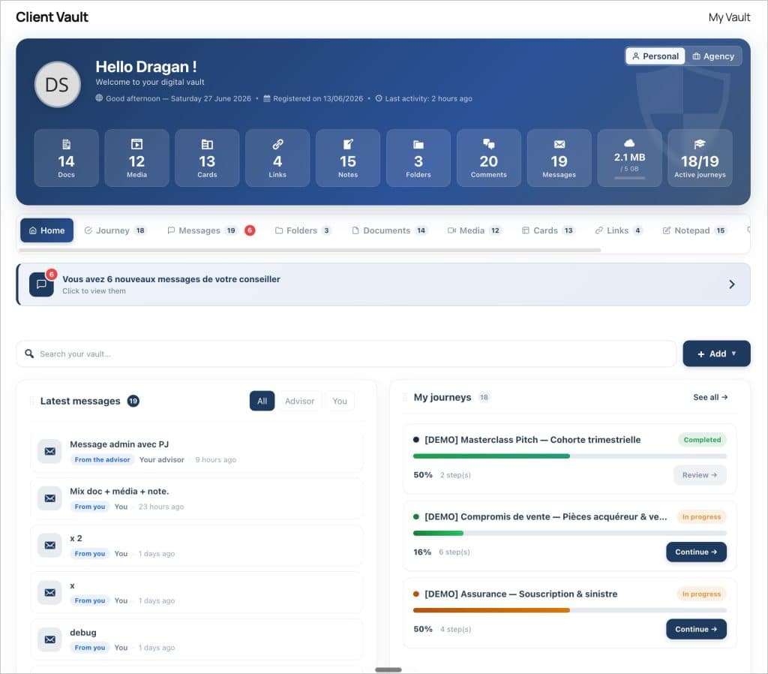Click the Completed status badge

click(702, 440)
